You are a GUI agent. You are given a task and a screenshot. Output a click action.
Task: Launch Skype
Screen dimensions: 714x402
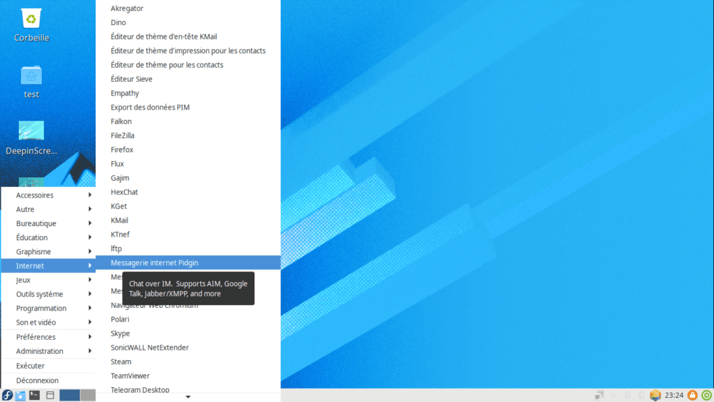188,333
